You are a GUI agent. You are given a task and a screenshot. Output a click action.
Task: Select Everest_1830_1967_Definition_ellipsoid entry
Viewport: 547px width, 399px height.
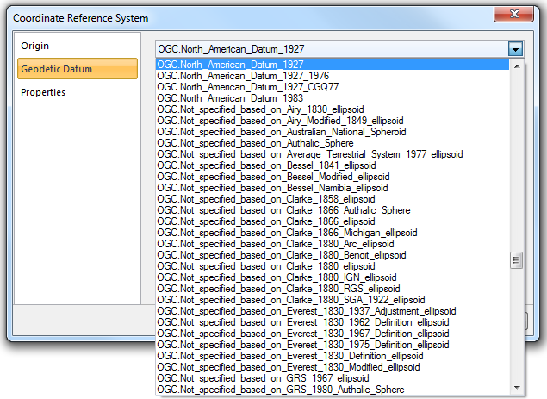[333, 333]
